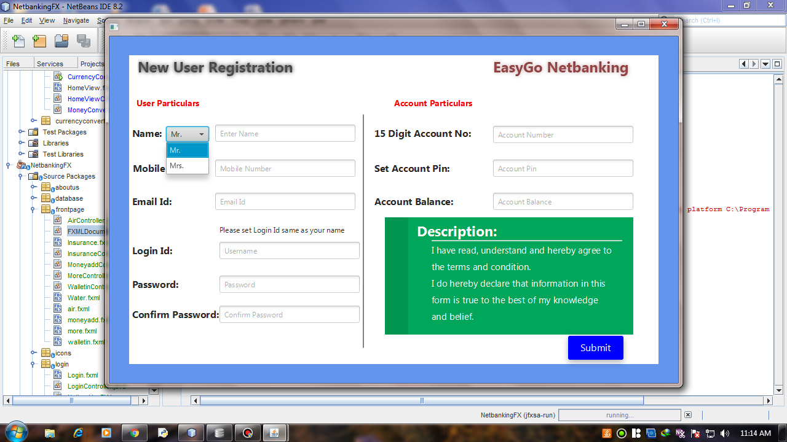The image size is (787, 442).
Task: Click the registration window title icon
Action: tap(114, 26)
